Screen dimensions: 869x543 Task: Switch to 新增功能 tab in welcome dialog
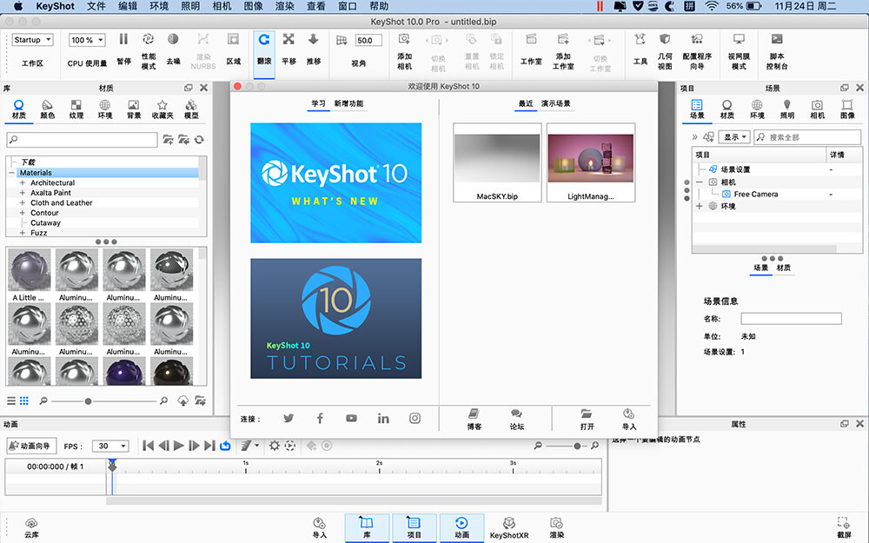tap(348, 103)
